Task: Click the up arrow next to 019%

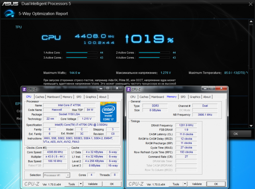Action: pos(127,39)
